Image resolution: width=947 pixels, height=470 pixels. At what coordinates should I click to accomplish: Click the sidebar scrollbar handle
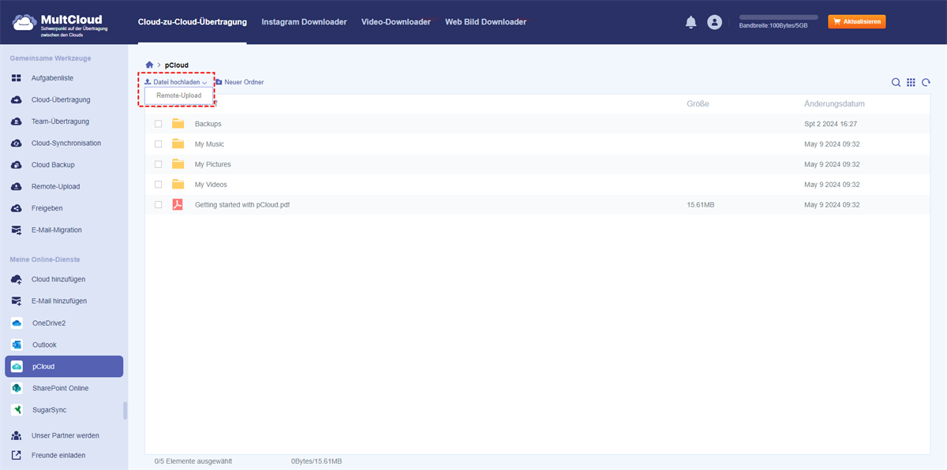(125, 411)
